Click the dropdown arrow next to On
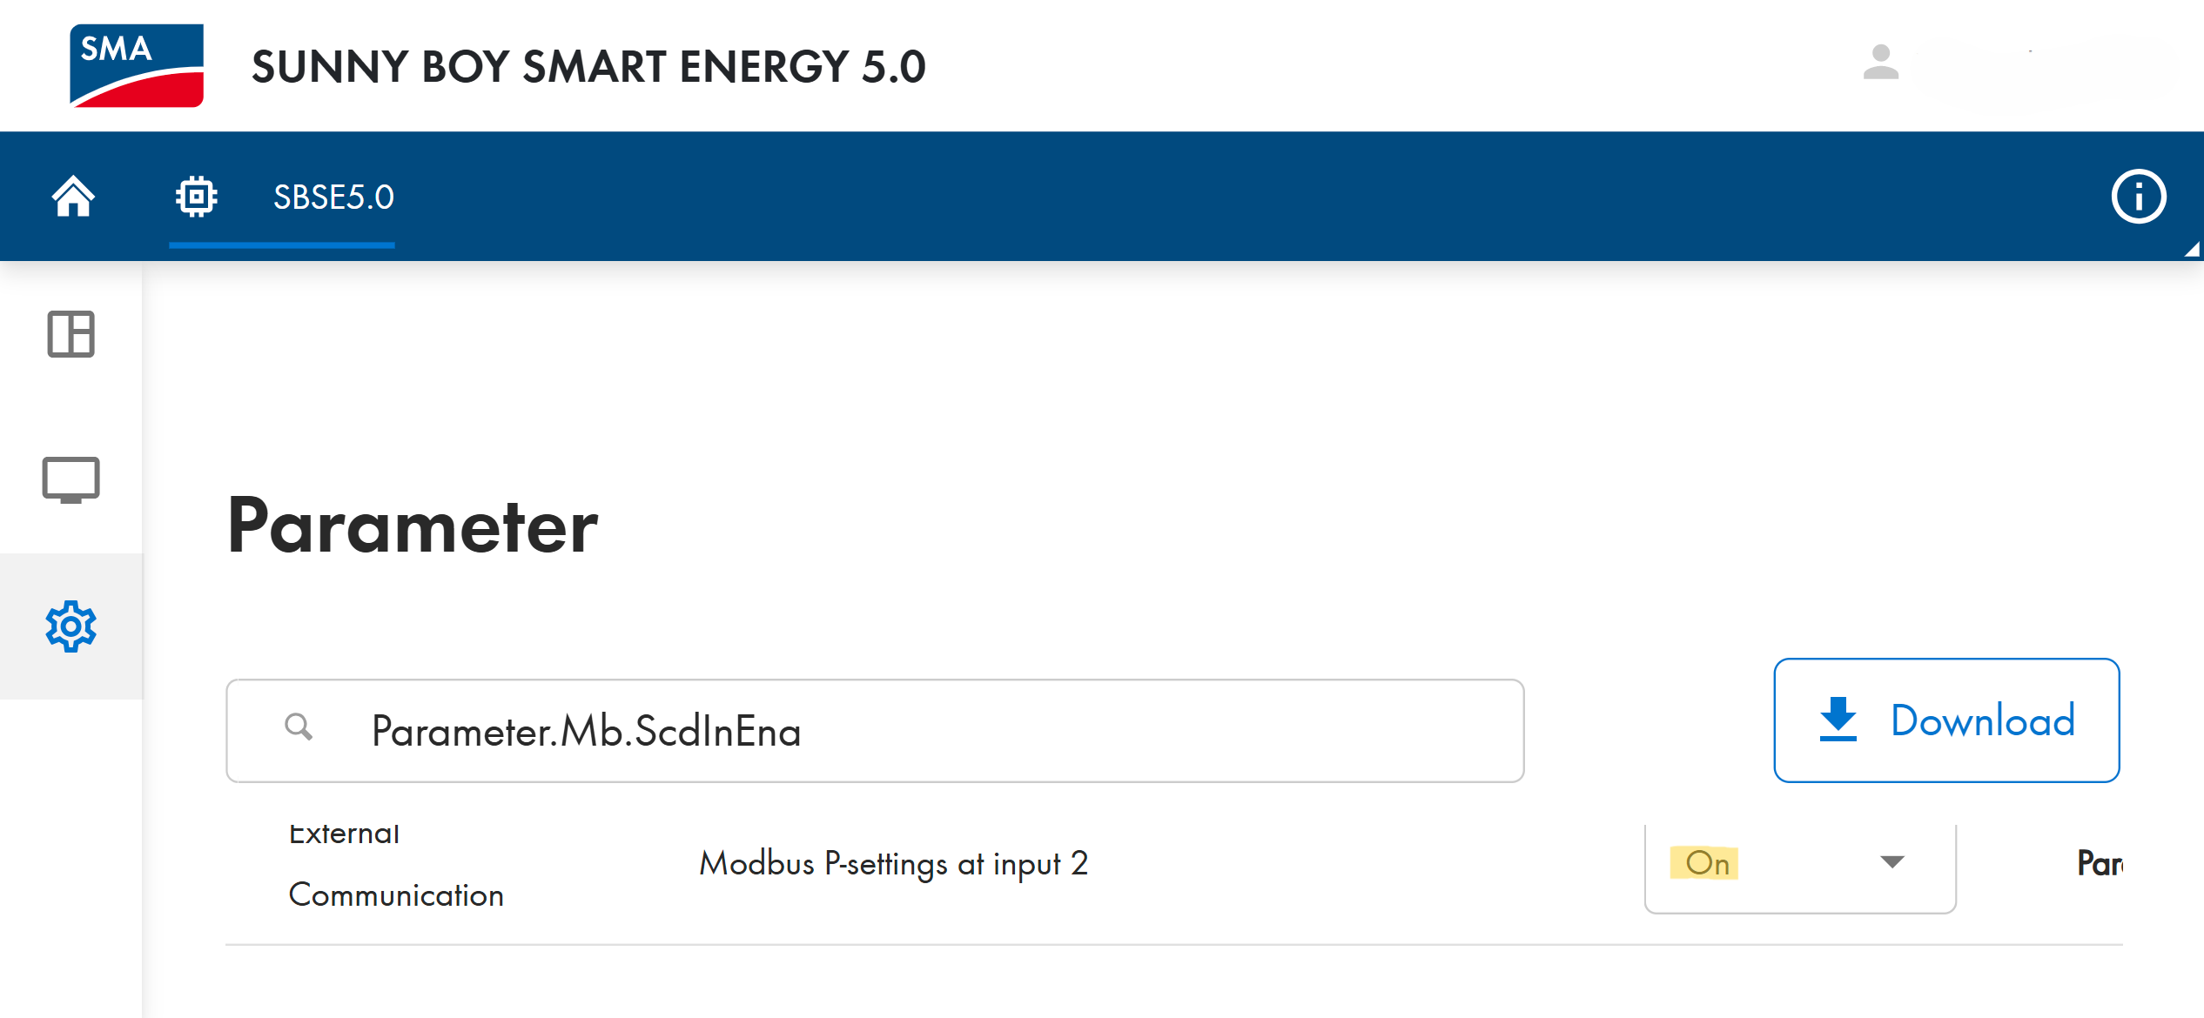 (1892, 862)
